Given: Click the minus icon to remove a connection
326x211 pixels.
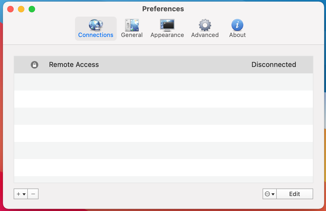Looking at the screenshot, I should [33, 194].
